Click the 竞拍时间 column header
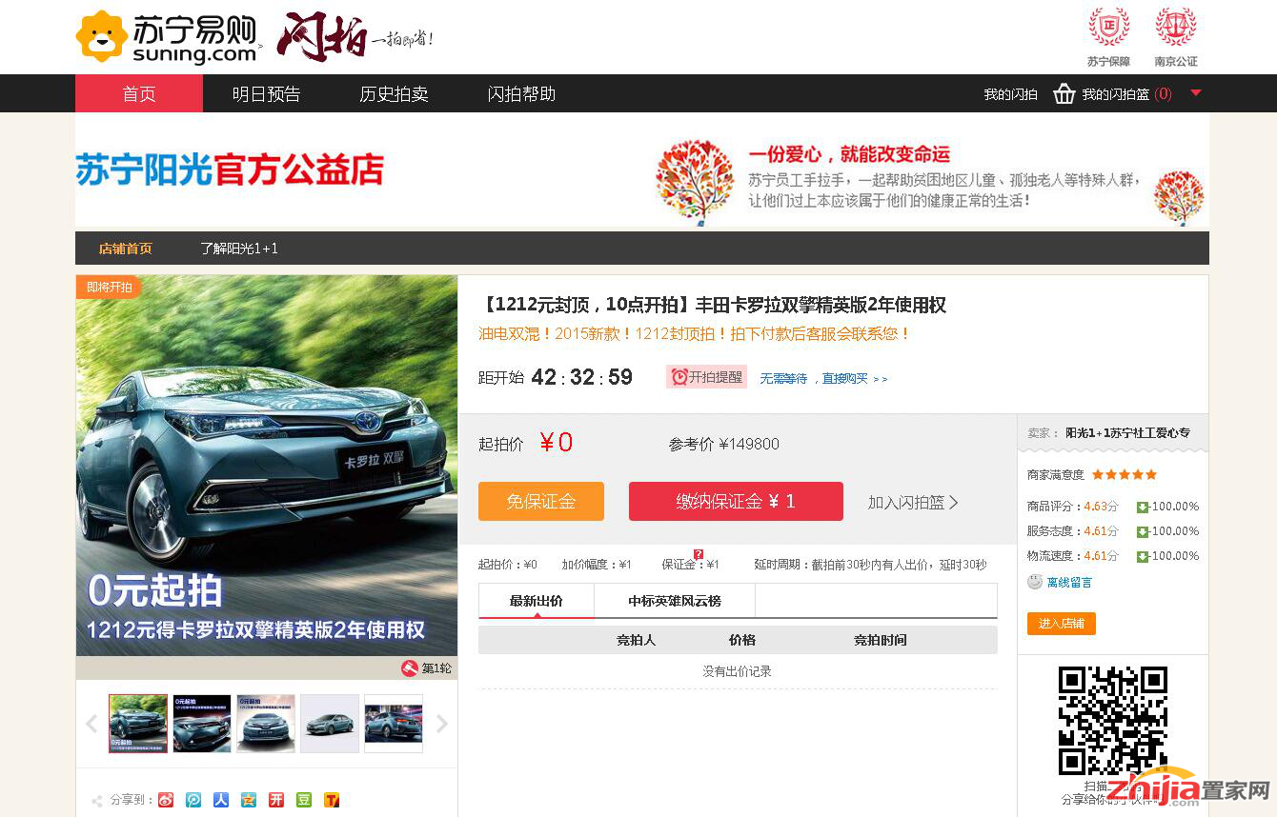 (x=881, y=640)
